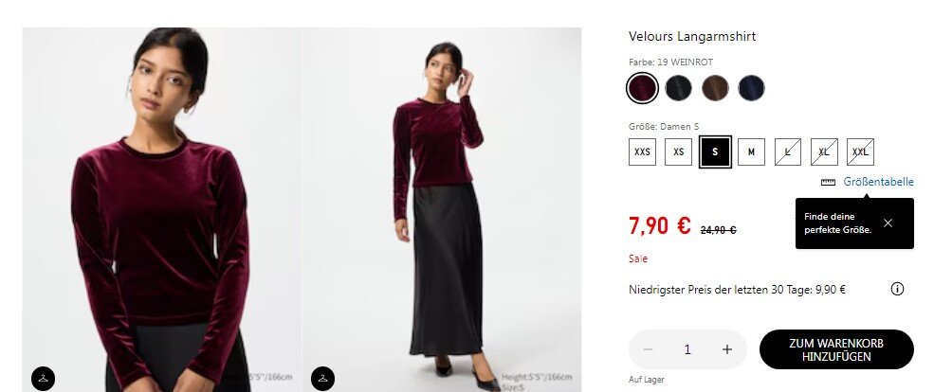The height and width of the screenshot is (392, 934).
Task: Choose size XS
Action: point(678,151)
